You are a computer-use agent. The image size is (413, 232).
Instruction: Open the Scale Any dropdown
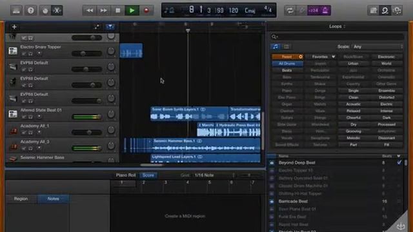(378, 47)
